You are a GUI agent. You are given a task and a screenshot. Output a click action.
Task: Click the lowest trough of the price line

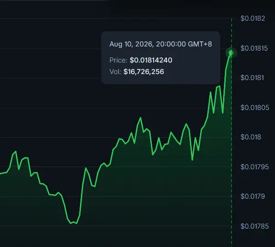[71, 224]
